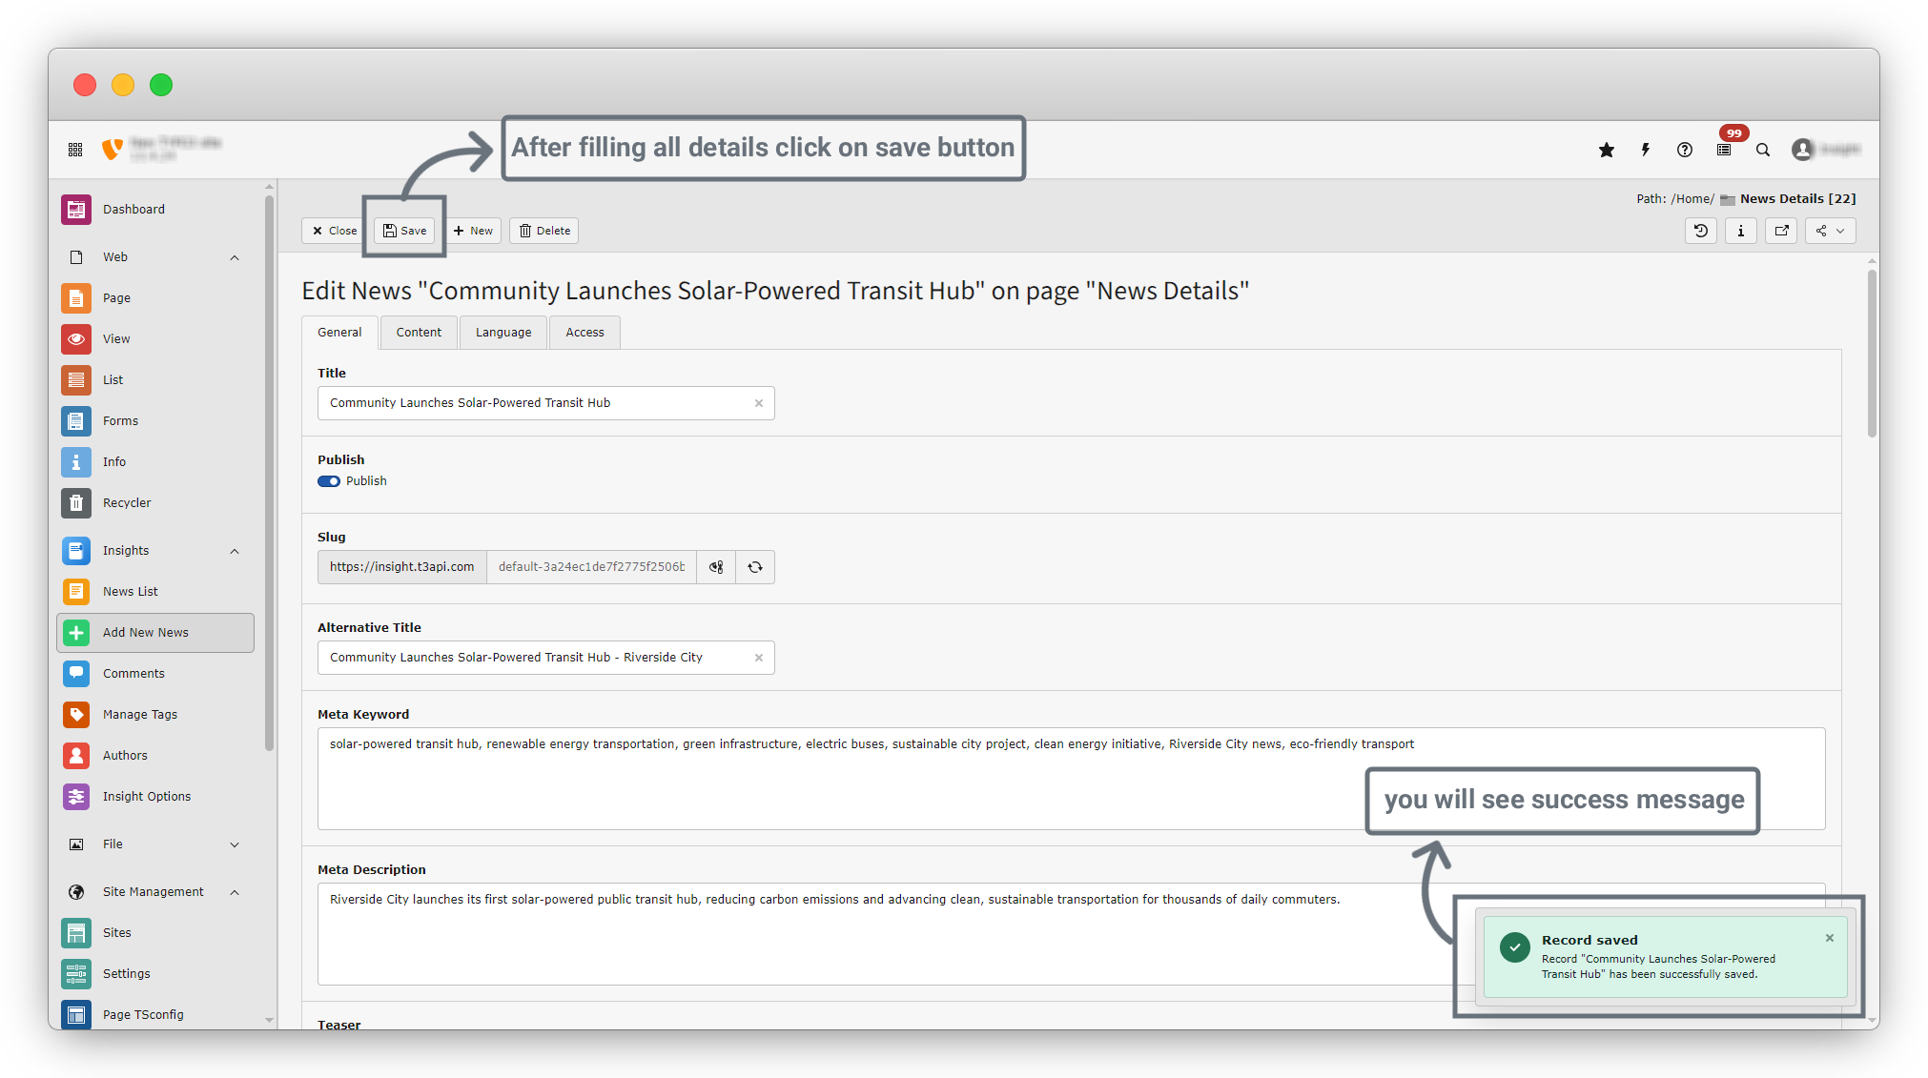Collapse the Insights module group
Image resolution: width=1928 pixels, height=1078 pixels.
235,551
